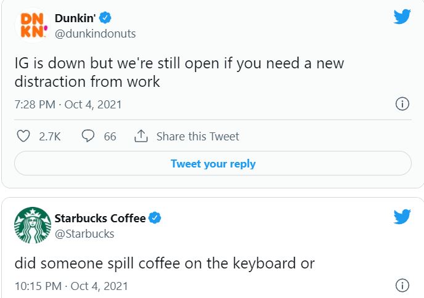This screenshot has width=424, height=298.
Task: Click the Starbucks siren logo avatar
Action: click(33, 225)
